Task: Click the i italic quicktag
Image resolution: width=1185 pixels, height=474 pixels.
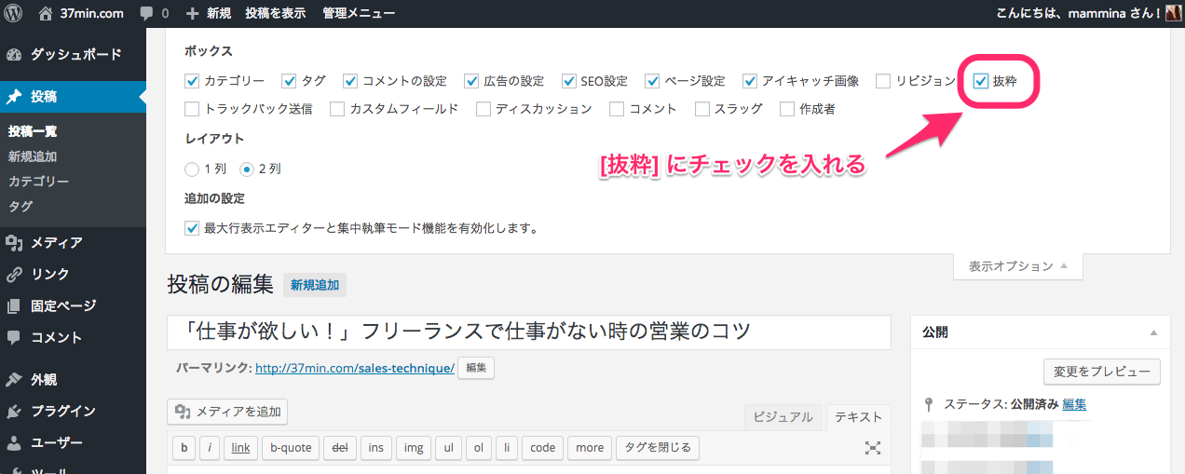Action: coord(210,448)
